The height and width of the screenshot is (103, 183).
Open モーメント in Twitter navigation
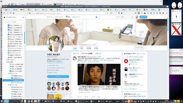coord(59,17)
